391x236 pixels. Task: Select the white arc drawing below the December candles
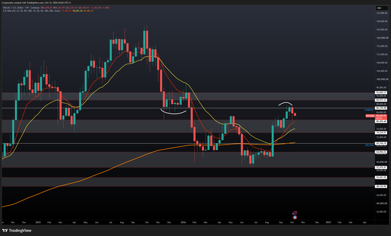pos(173,111)
